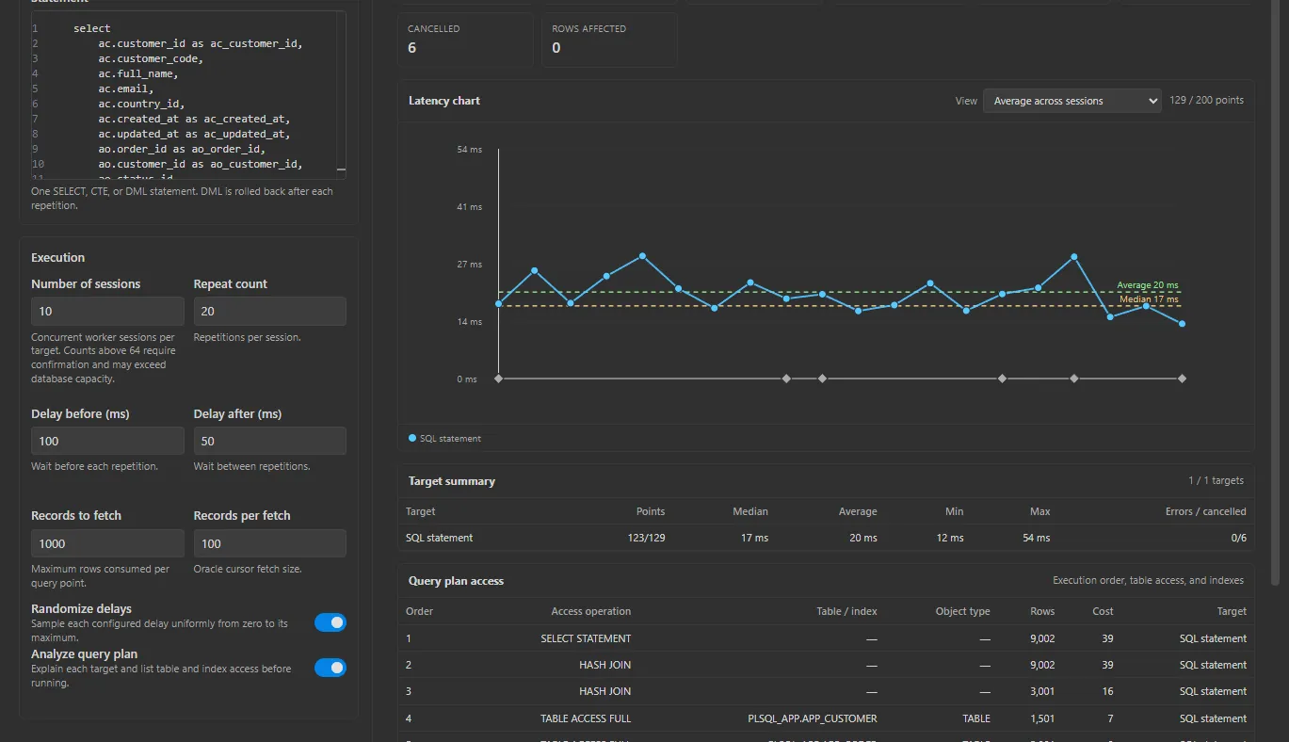
Task: Click the CANCELLED stat card
Action: click(x=465, y=40)
